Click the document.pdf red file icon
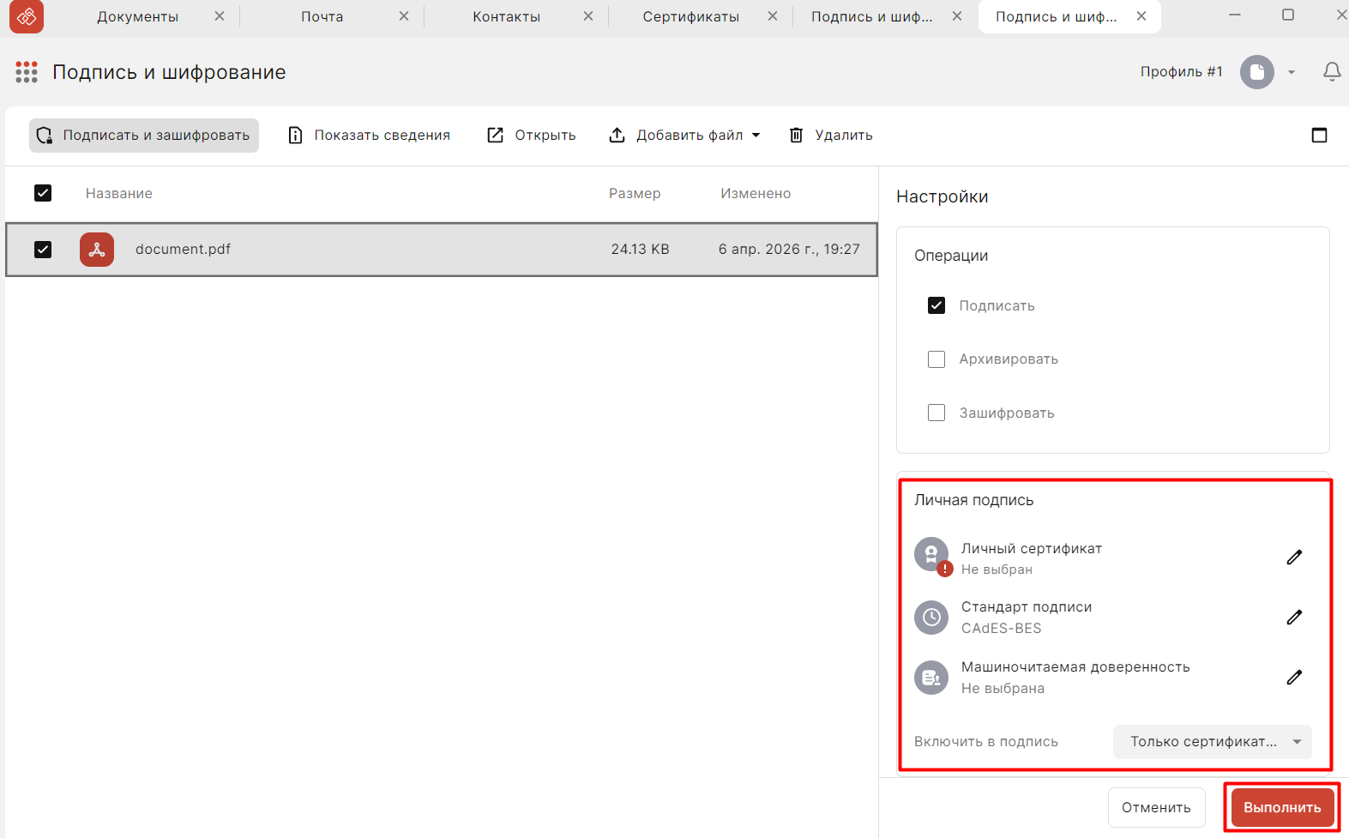 (97, 250)
